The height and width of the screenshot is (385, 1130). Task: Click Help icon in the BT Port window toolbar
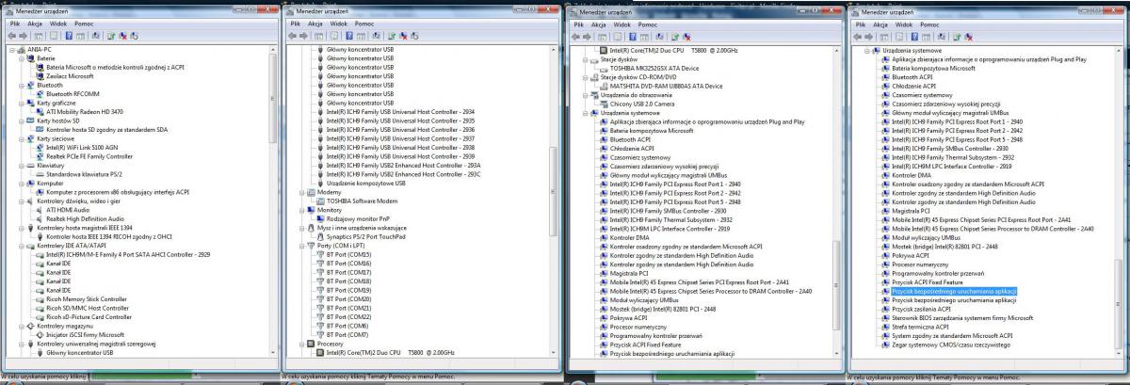pyautogui.click(x=349, y=36)
